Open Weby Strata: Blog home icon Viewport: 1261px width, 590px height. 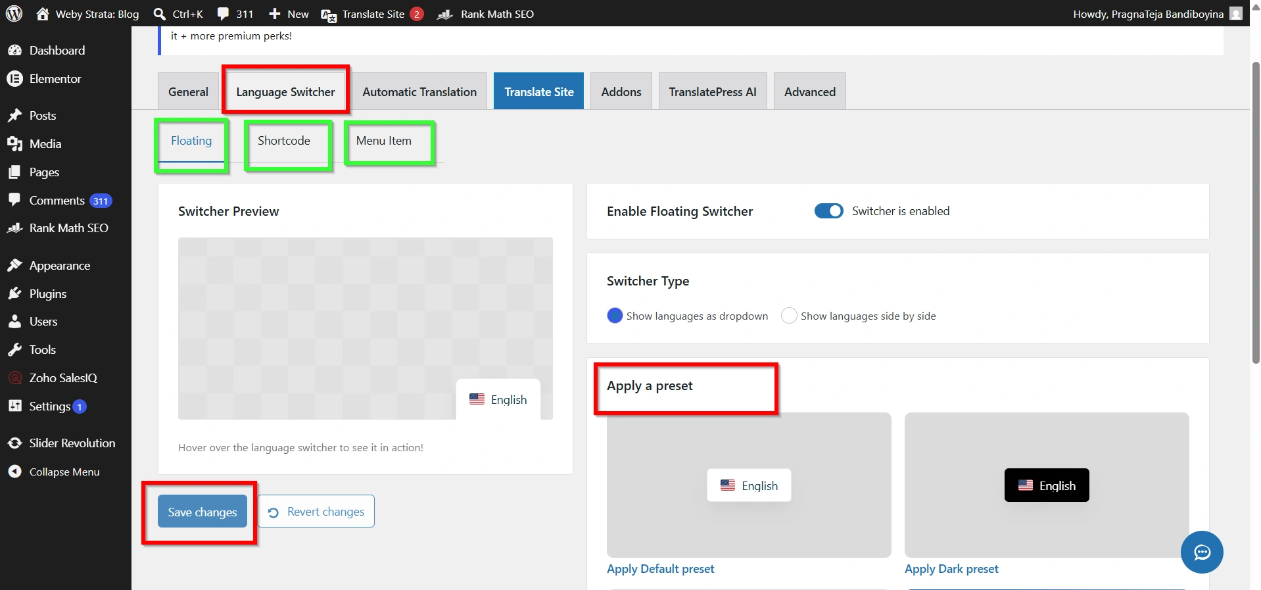pos(43,14)
